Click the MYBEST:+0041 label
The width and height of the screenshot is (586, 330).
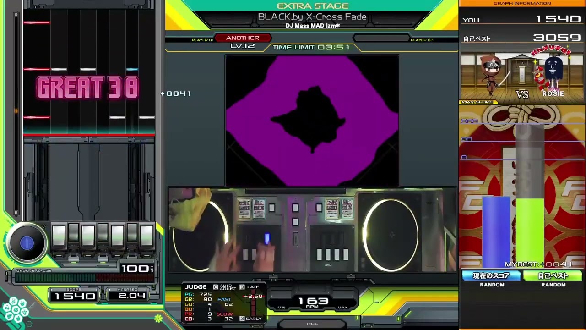[538, 264]
